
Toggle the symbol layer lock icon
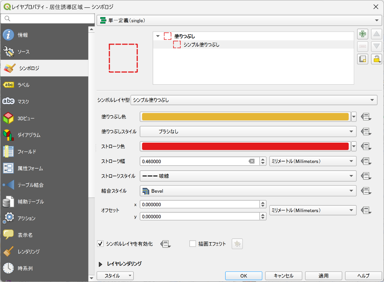[x=376, y=59]
